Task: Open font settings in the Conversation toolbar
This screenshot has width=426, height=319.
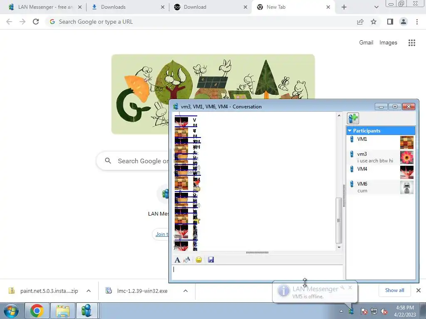Action: pos(177,260)
